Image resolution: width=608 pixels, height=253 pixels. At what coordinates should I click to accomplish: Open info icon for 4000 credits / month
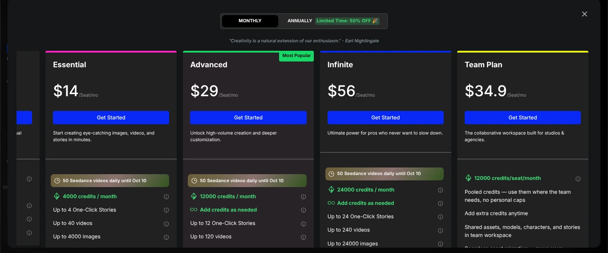click(166, 196)
